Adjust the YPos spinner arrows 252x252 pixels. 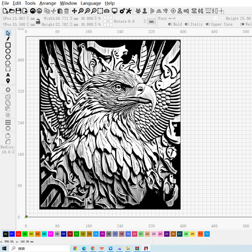tap(28, 24)
